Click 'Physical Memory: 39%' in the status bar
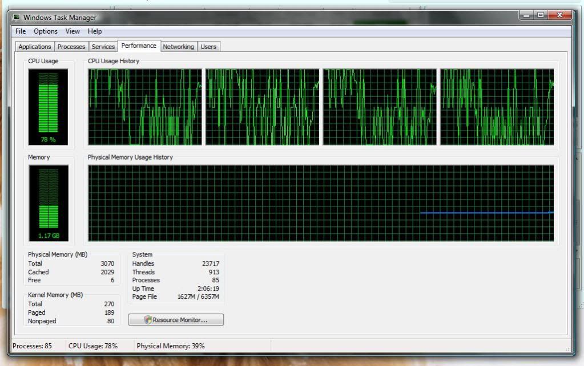Screen dimensions: 584x366 pyautogui.click(x=171, y=346)
